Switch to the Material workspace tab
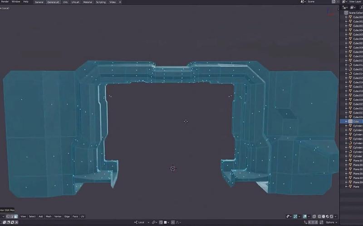 point(88,2)
